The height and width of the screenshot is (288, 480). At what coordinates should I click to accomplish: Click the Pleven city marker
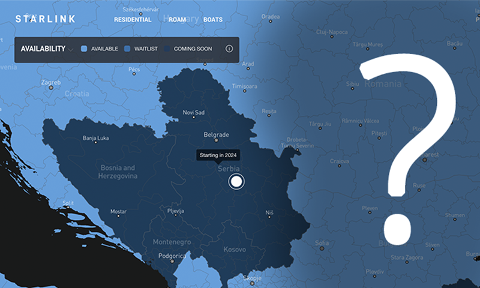pyautogui.click(x=370, y=212)
